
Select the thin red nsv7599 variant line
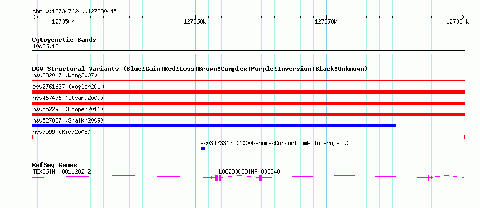click(x=248, y=137)
